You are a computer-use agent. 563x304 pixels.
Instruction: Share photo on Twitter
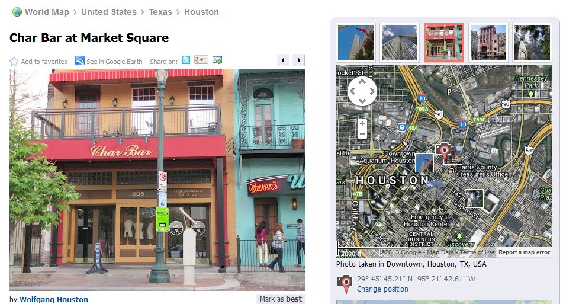click(186, 60)
